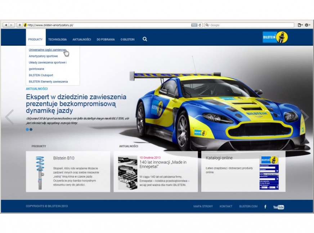
Task: Go forward with the browser forward arrow
Action: pos(12,25)
